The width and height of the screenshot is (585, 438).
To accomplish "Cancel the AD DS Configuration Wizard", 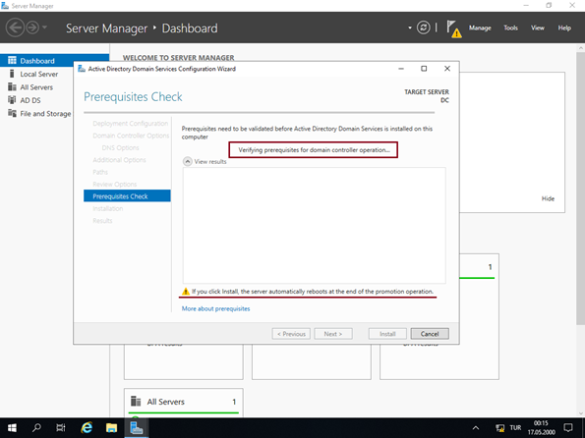I will [430, 334].
